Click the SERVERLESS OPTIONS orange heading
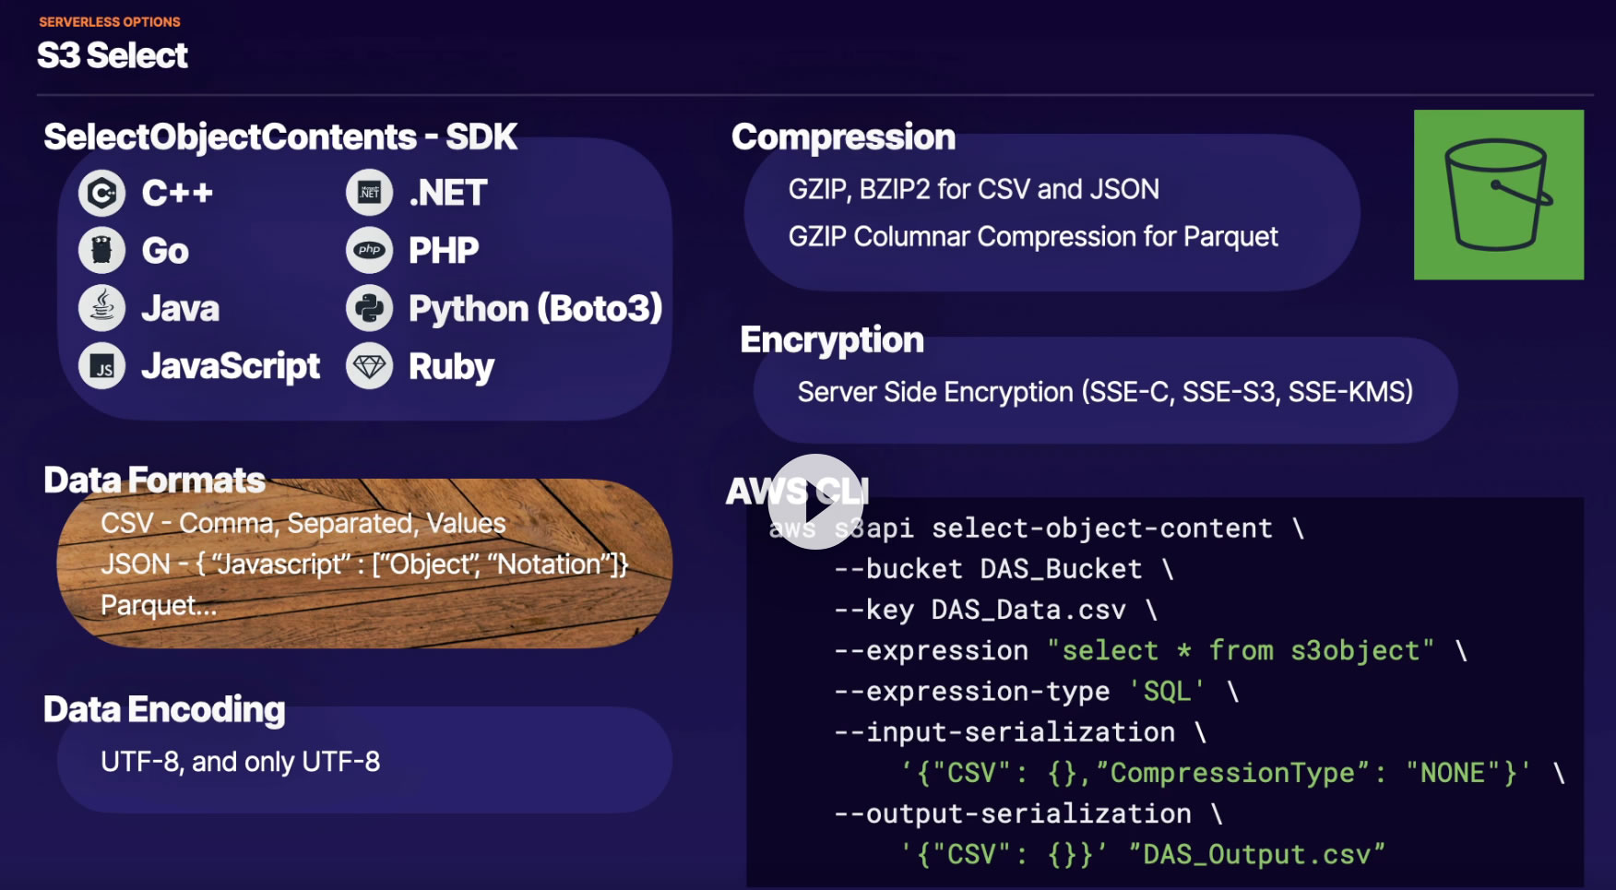The image size is (1616, 890). point(110,21)
